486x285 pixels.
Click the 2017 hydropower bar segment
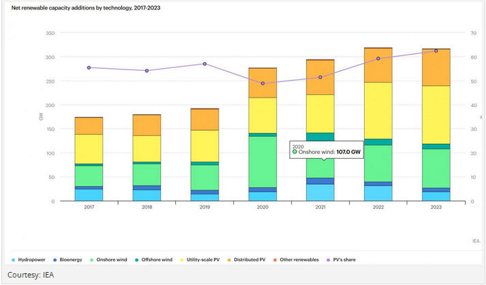tap(89, 195)
